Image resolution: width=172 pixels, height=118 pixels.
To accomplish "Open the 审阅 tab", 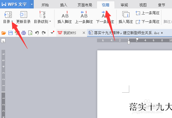I will click(124, 5).
